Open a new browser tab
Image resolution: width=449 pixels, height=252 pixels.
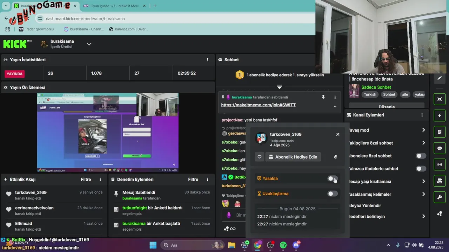[155, 6]
